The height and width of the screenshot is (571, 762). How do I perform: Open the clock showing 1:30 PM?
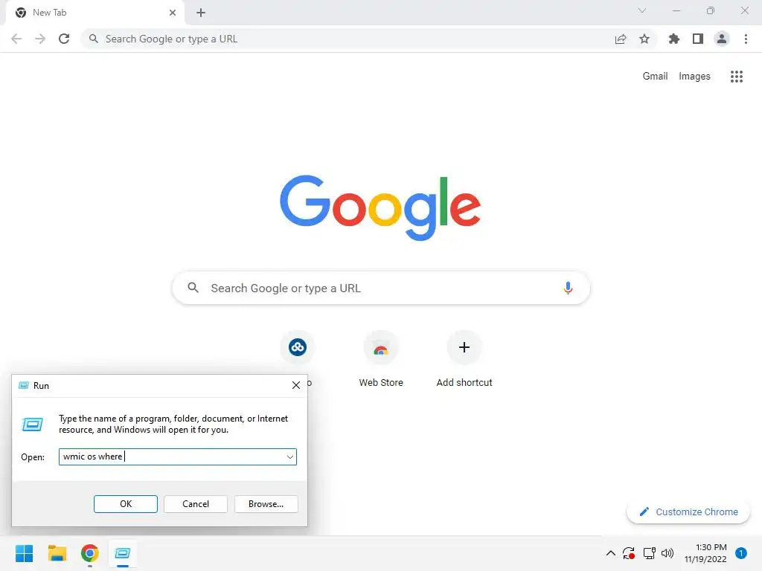tap(705, 553)
